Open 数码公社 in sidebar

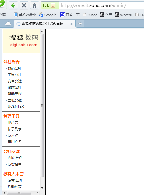(x=15, y=68)
